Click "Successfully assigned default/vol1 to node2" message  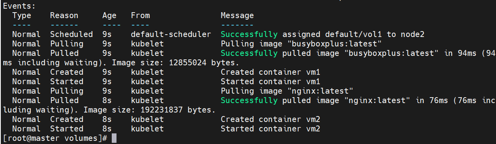(322, 35)
